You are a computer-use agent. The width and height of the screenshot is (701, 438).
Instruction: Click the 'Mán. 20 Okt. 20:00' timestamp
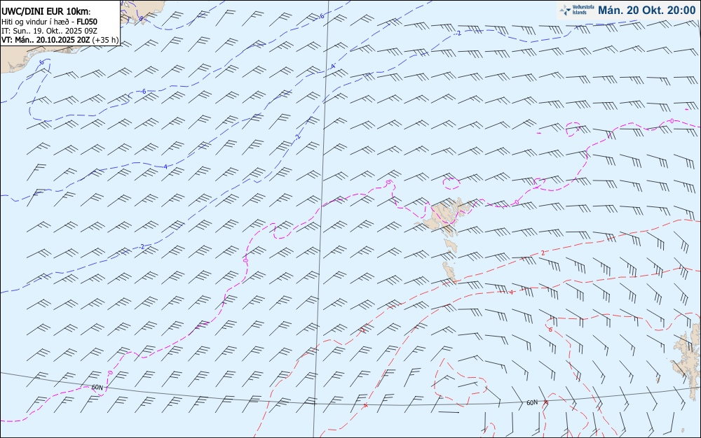[x=647, y=10]
